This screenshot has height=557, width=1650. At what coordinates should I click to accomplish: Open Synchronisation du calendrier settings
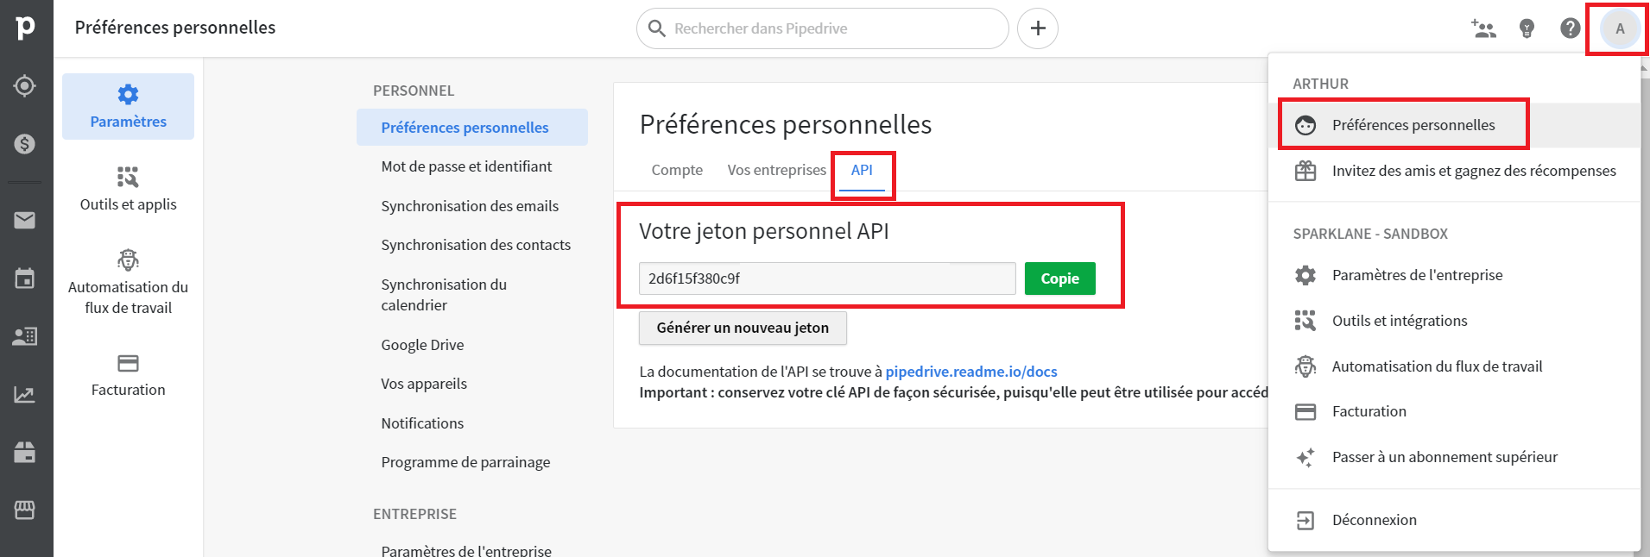(x=444, y=295)
